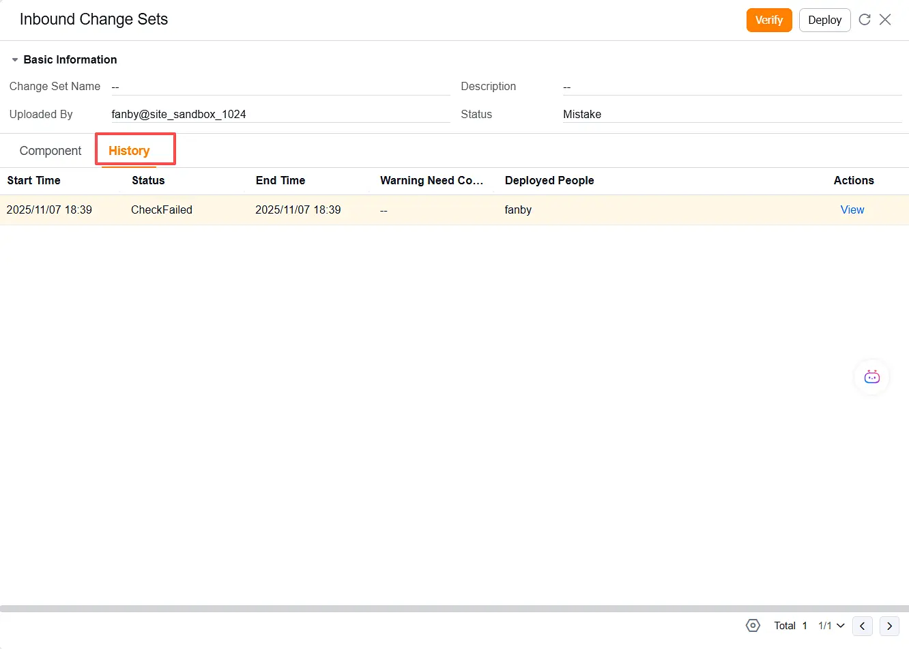Click the fanby deployed people cell
909x649 pixels.
click(x=518, y=210)
